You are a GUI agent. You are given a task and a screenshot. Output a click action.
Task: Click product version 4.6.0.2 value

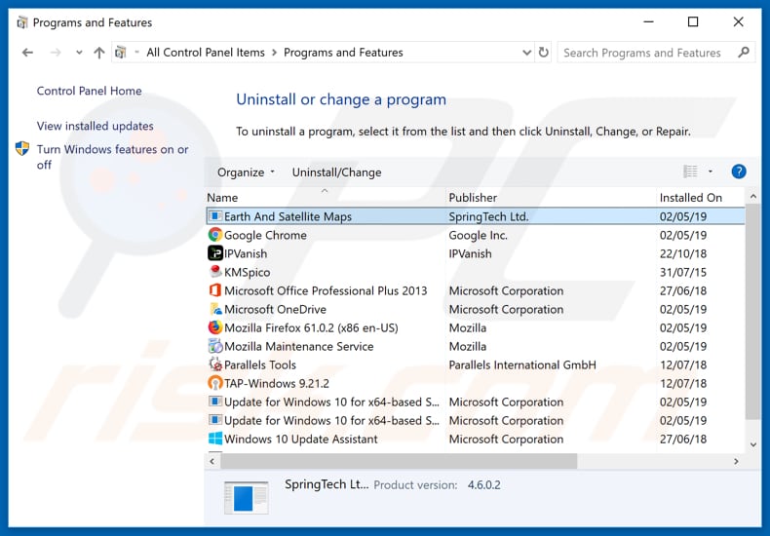[483, 485]
